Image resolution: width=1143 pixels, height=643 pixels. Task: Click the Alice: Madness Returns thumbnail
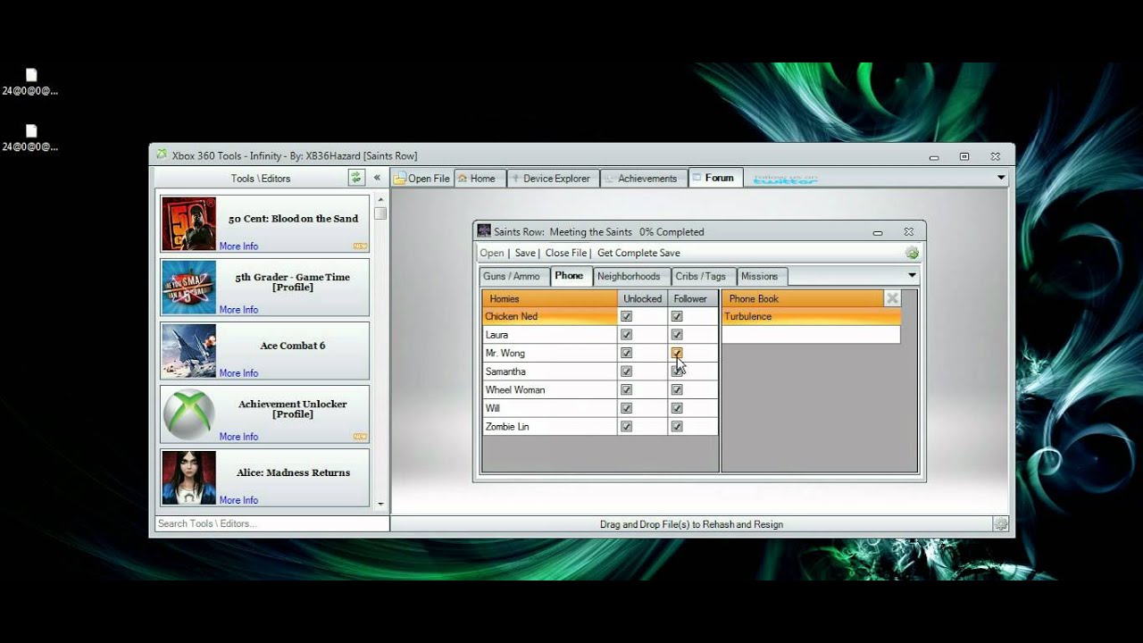[x=188, y=478]
